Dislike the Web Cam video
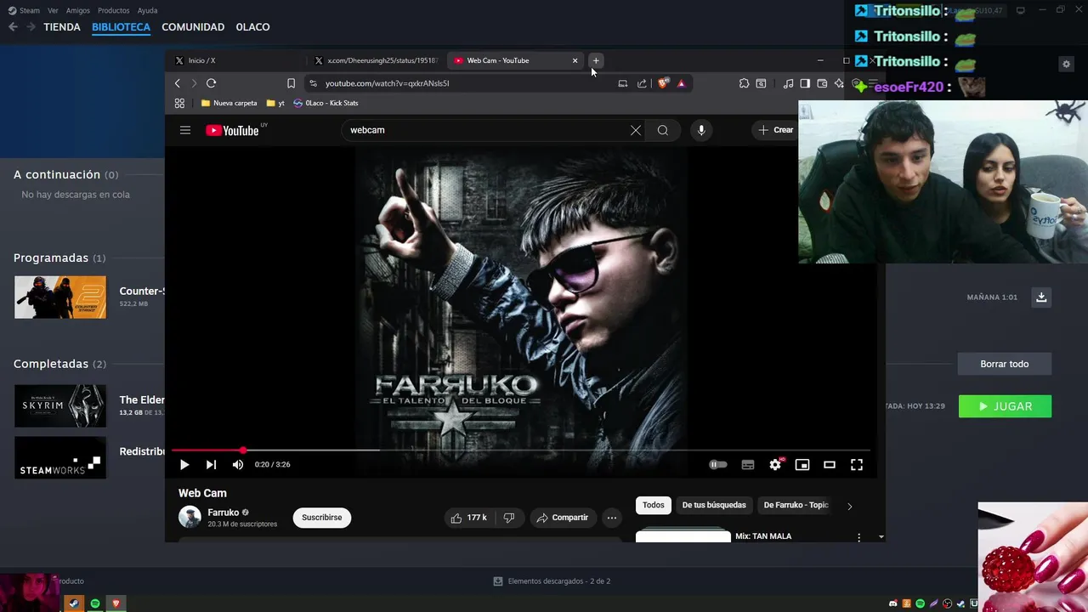Viewport: 1088px width, 612px height. [509, 517]
